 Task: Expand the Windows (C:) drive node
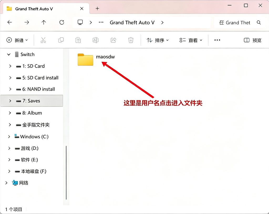point(9,137)
